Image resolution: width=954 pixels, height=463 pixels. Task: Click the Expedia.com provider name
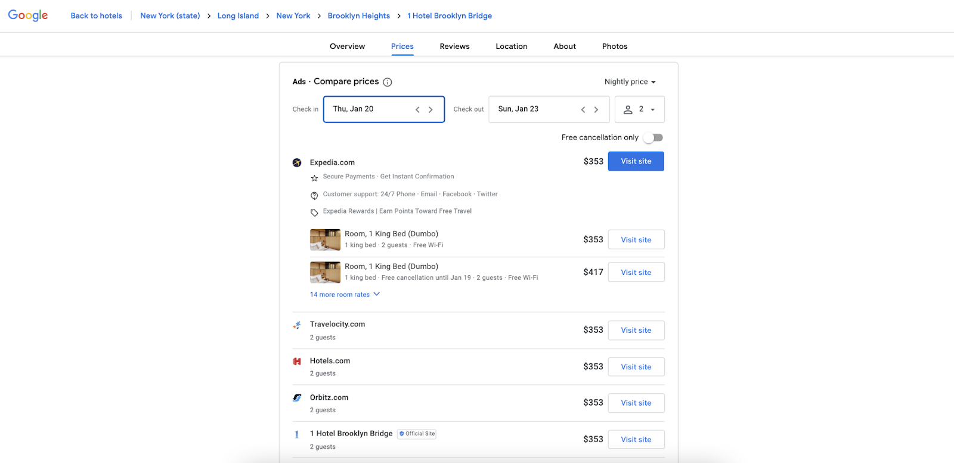point(332,162)
